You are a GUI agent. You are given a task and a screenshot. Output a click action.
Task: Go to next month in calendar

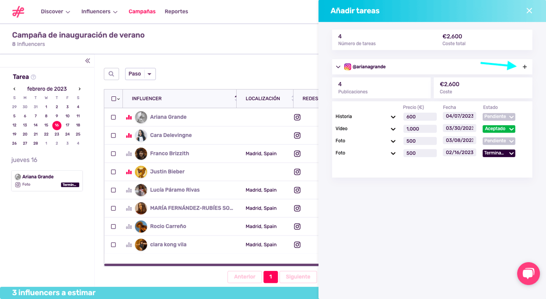pos(79,89)
